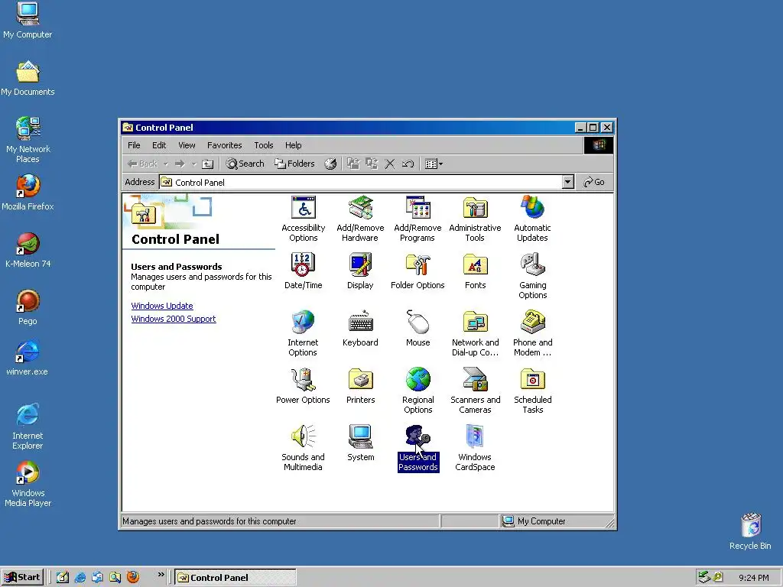Select the Pego desktop shortcut
The width and height of the screenshot is (783, 587).
point(28,307)
